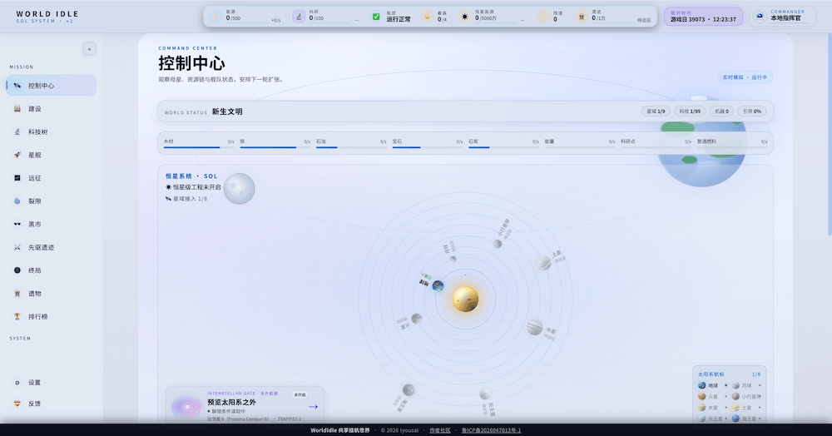The height and width of the screenshot is (436, 832).
Task: Click the 石炭 resource progress bar
Action: 503,147
